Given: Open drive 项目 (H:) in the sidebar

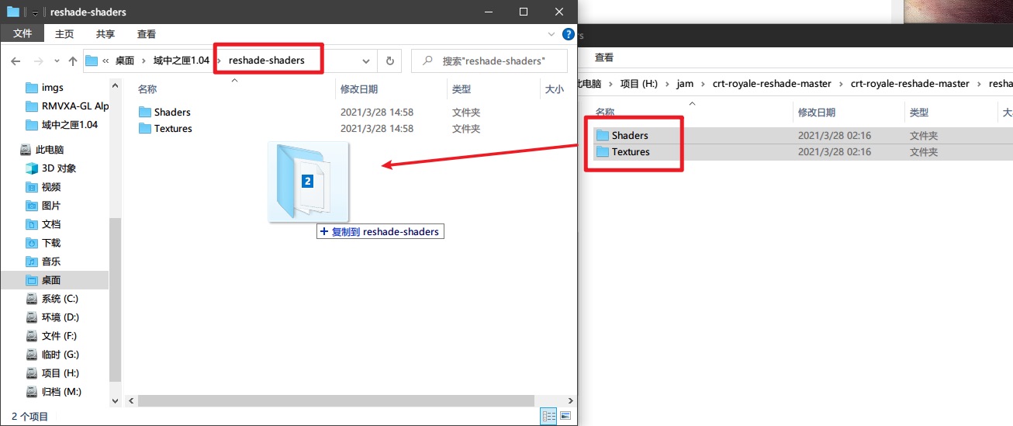Looking at the screenshot, I should point(61,373).
